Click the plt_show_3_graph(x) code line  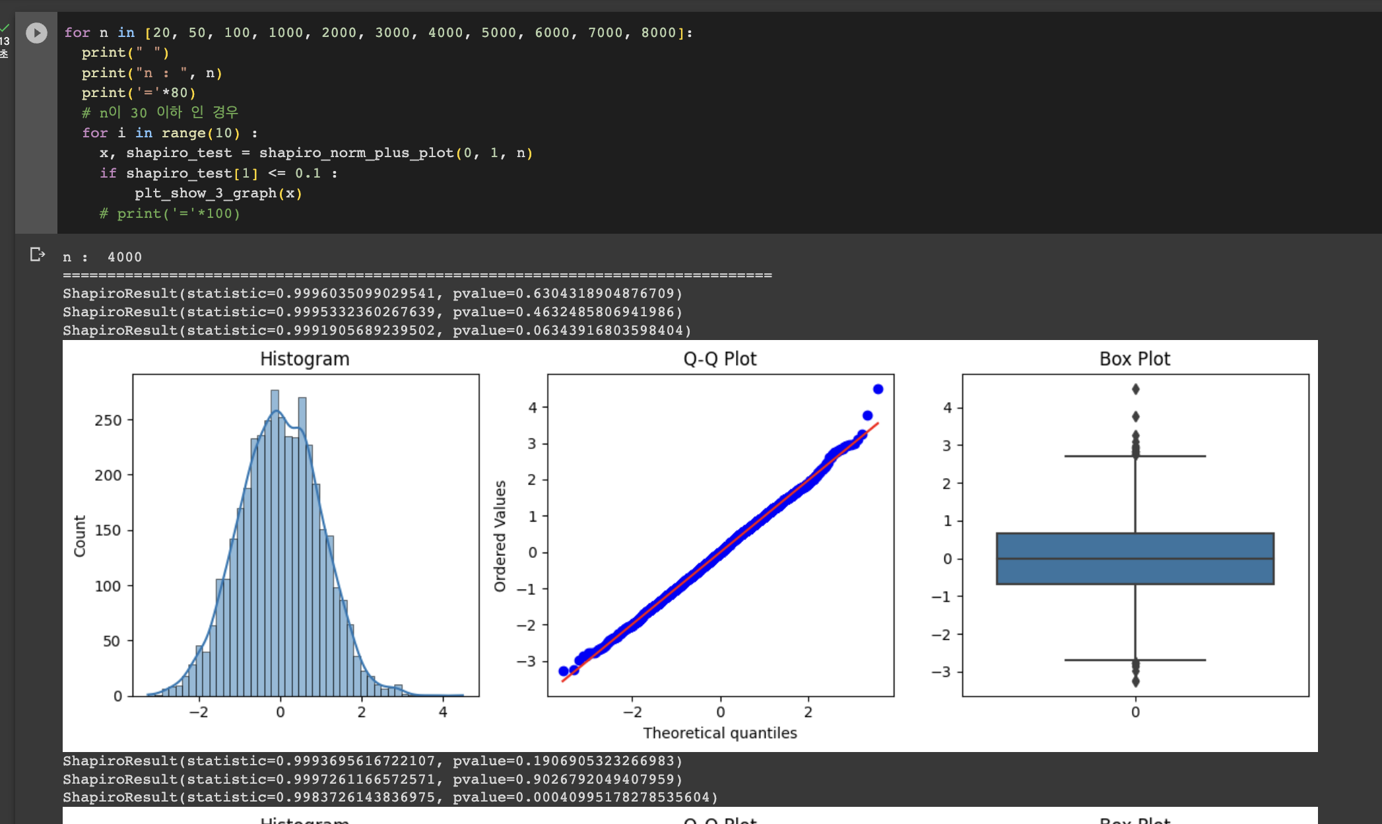[x=218, y=193]
